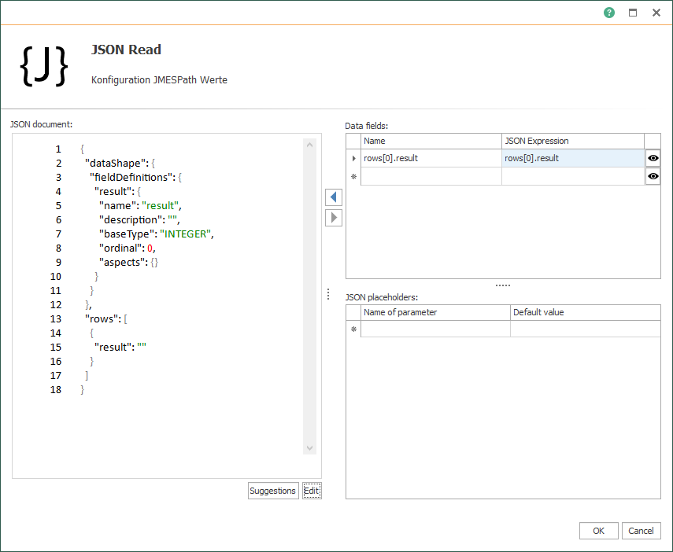Click the grayed right arrow transfer button

click(334, 218)
